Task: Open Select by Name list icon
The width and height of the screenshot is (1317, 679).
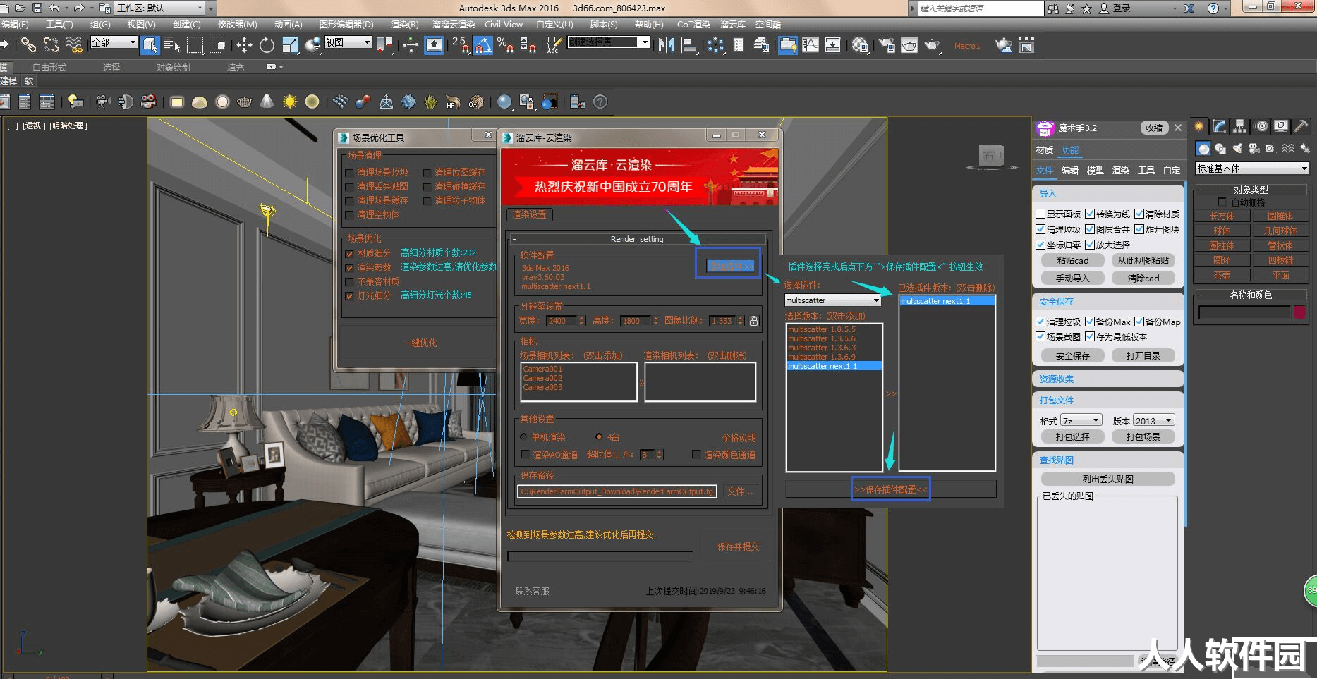Action: point(172,45)
